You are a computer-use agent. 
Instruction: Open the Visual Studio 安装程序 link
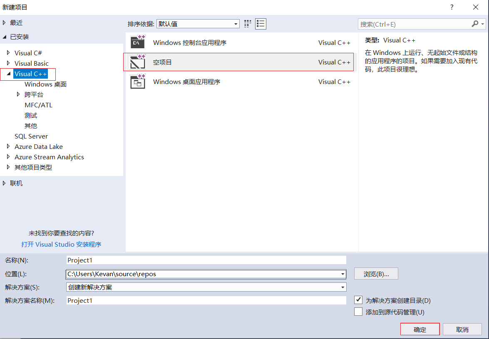coord(61,244)
